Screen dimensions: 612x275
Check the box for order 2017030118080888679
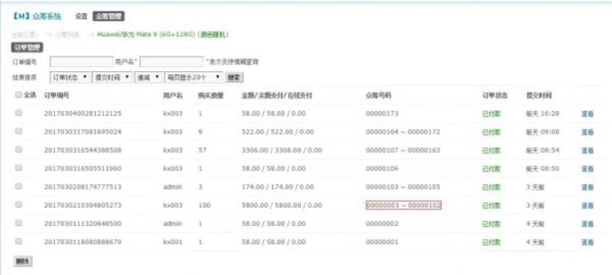point(18,241)
